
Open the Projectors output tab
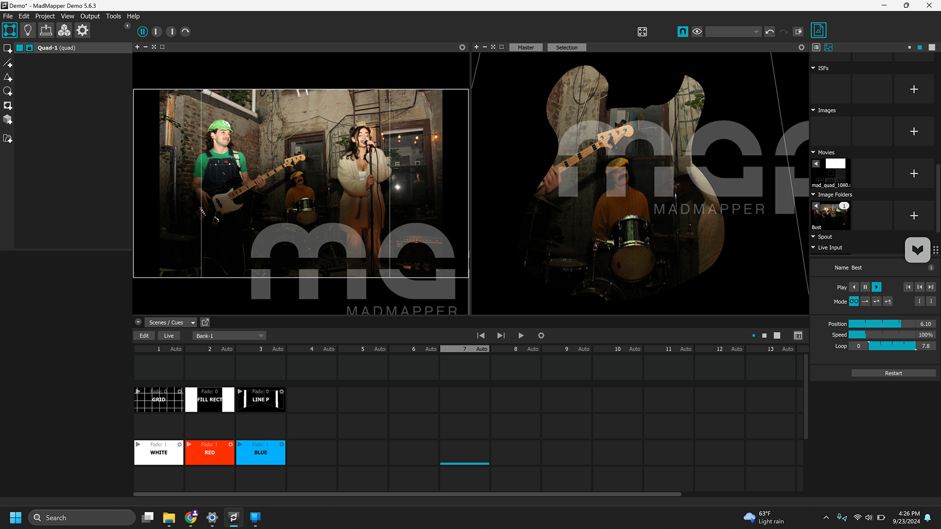click(x=46, y=30)
